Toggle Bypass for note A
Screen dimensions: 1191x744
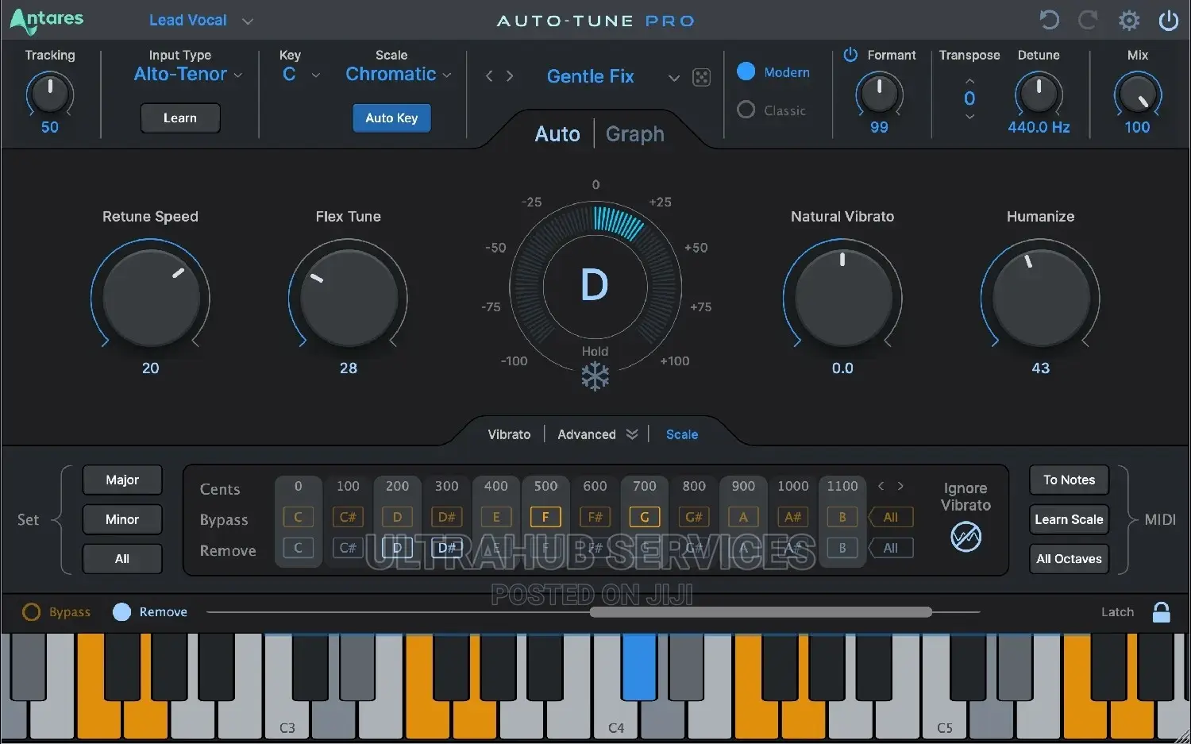(743, 517)
